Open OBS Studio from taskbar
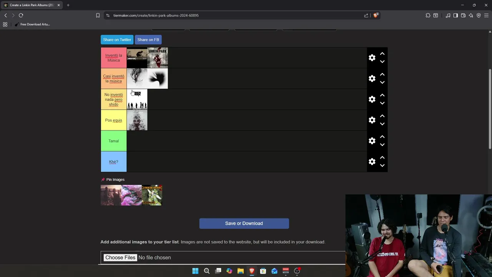Viewport: 492px width, 277px height. click(x=297, y=271)
